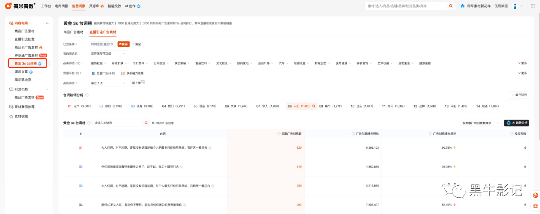Image resolution: width=540 pixels, height=214 pixels.
Task: Expand the 服饰鞋包 category dropdown
Action: pos(98,63)
